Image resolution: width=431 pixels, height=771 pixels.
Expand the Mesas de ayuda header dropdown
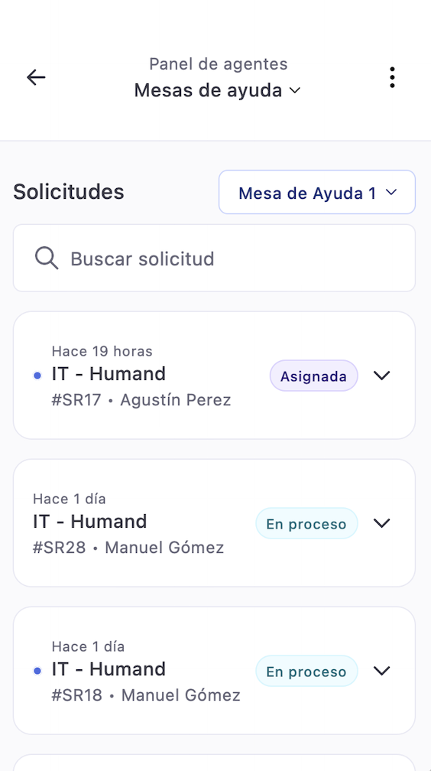point(217,90)
